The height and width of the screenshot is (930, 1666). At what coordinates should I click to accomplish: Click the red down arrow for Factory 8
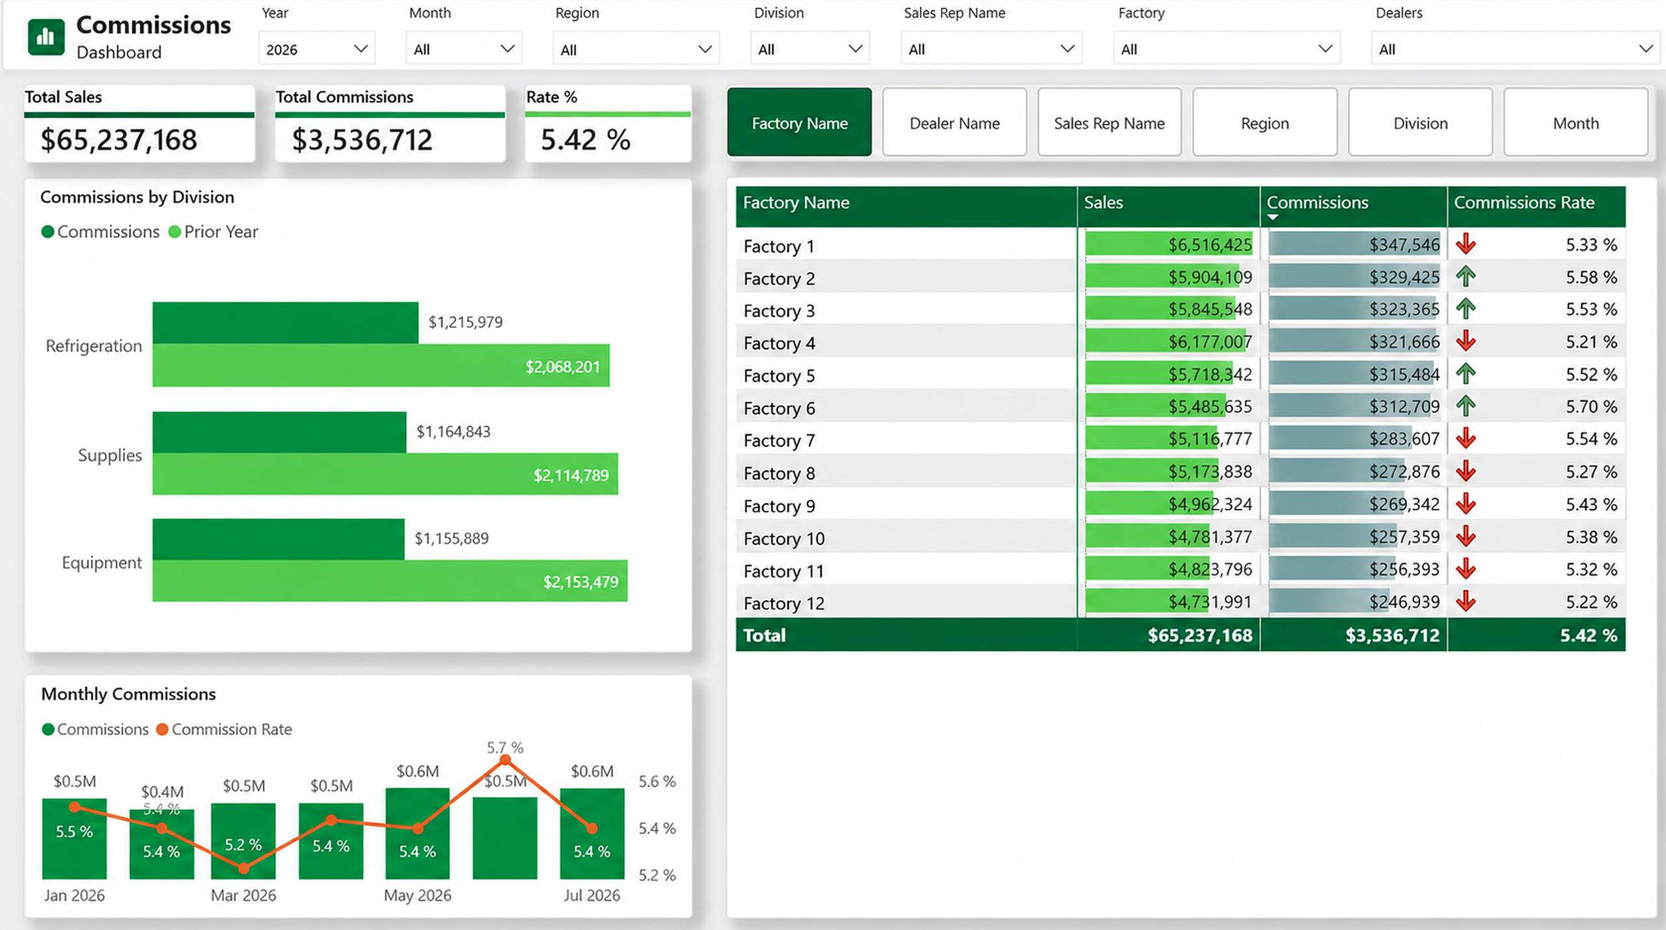[1466, 472]
